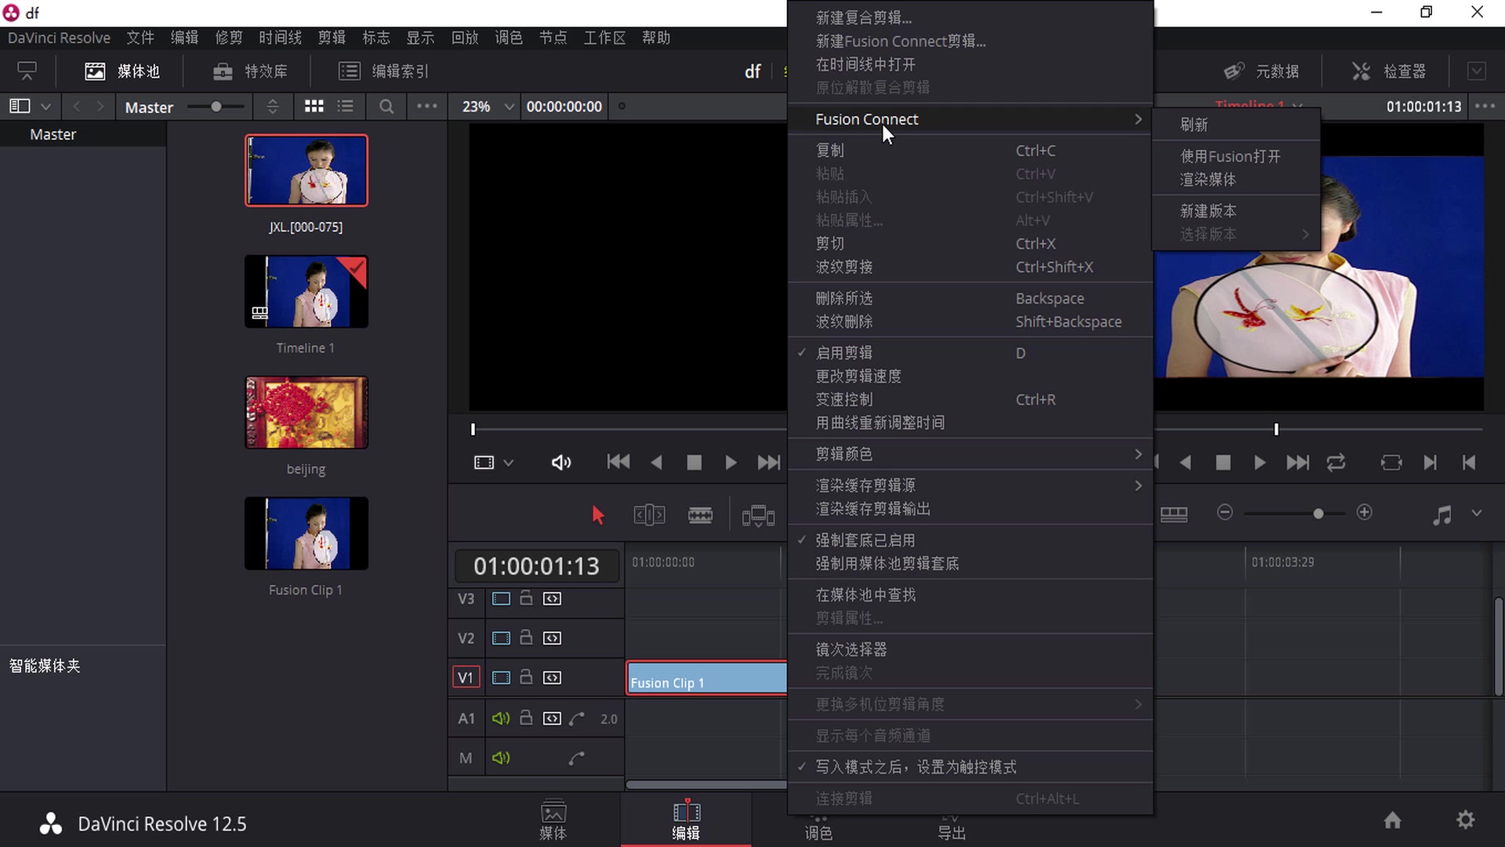Open the 工作区 menu
The width and height of the screenshot is (1505, 847).
tap(604, 37)
